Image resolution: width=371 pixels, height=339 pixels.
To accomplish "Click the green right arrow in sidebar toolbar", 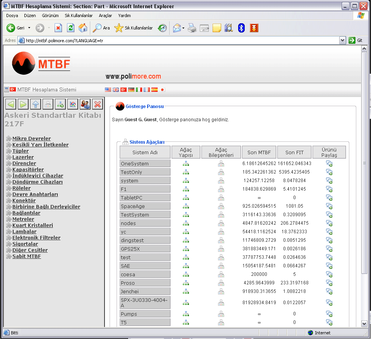I will (23, 104).
